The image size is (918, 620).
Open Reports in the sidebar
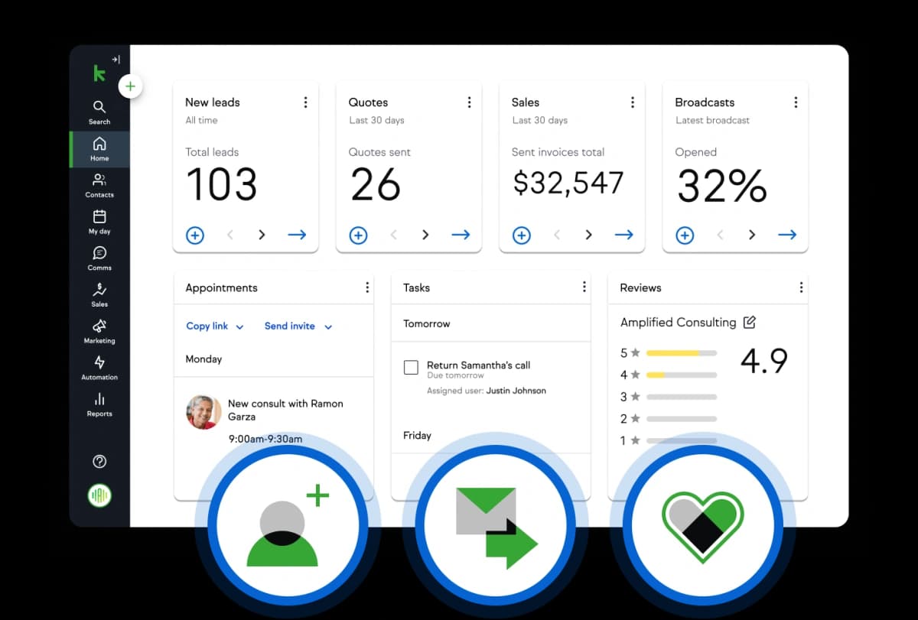click(x=99, y=404)
